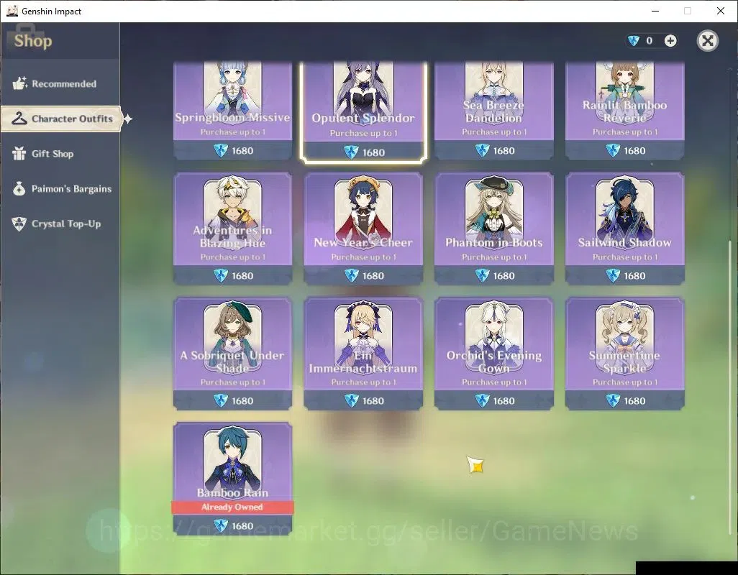Select the Character Outfits tab
738x575 pixels.
pos(61,119)
